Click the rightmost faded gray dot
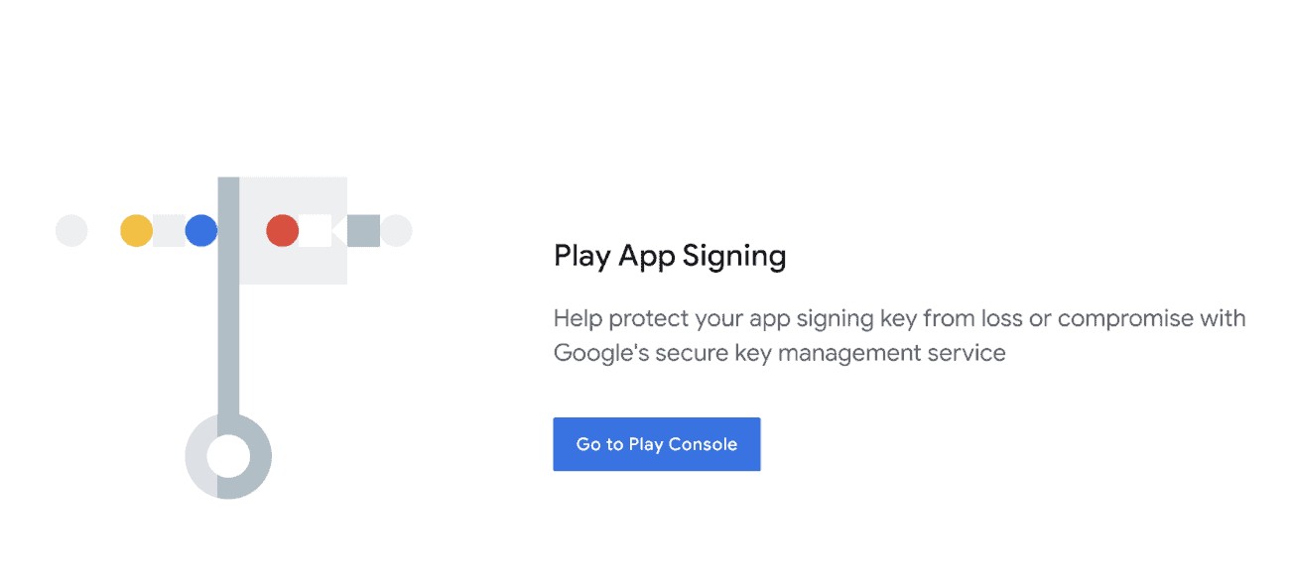The height and width of the screenshot is (581, 1290). click(x=397, y=230)
